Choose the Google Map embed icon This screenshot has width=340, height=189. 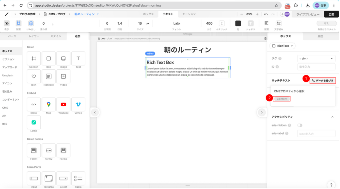coord(48,104)
